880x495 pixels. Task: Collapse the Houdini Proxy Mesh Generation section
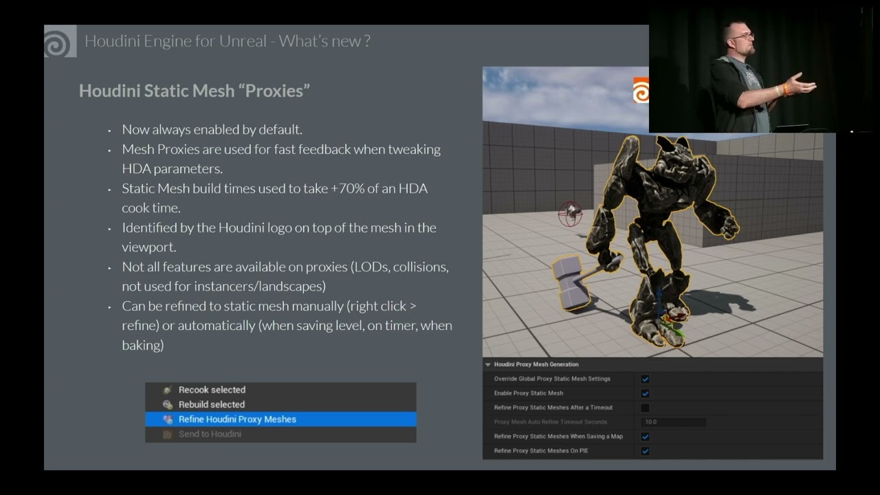tap(488, 364)
